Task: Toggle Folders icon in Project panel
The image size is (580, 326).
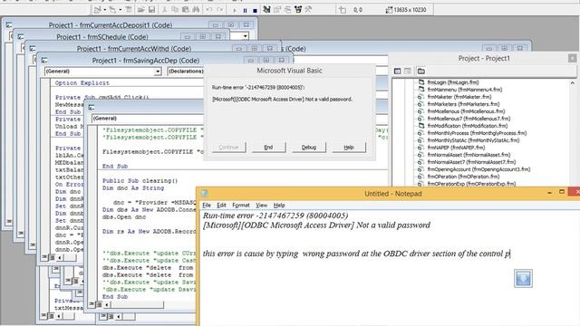Action: click(420, 71)
